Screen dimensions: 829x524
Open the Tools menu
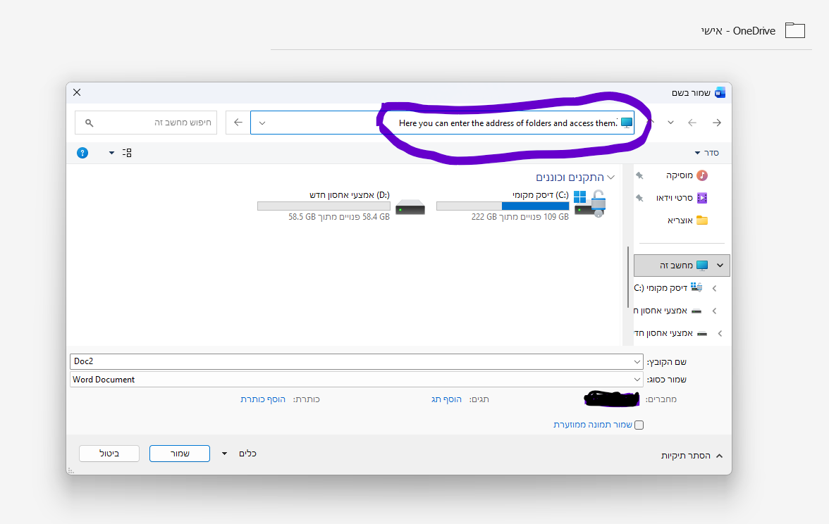tap(241, 454)
